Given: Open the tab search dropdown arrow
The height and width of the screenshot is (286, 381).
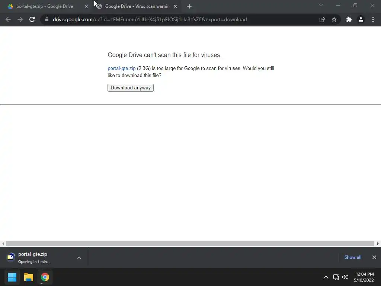Looking at the screenshot, I should [321, 5].
